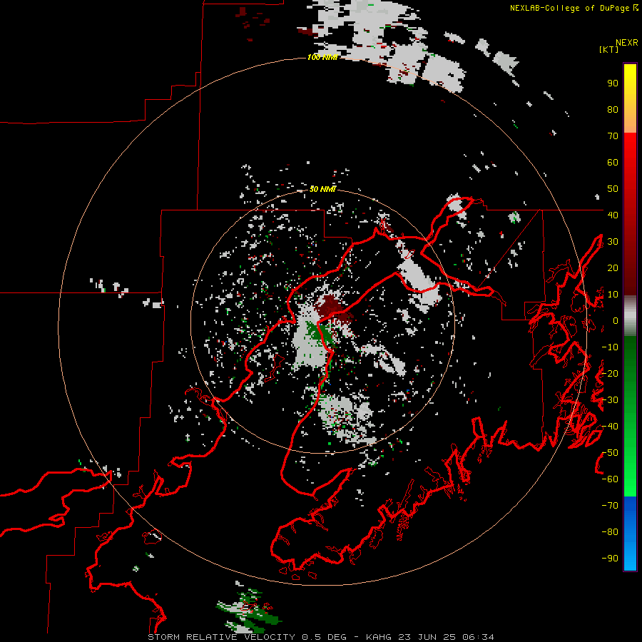
Task: Click the -40 value on velocity scale
Action: pos(610,427)
